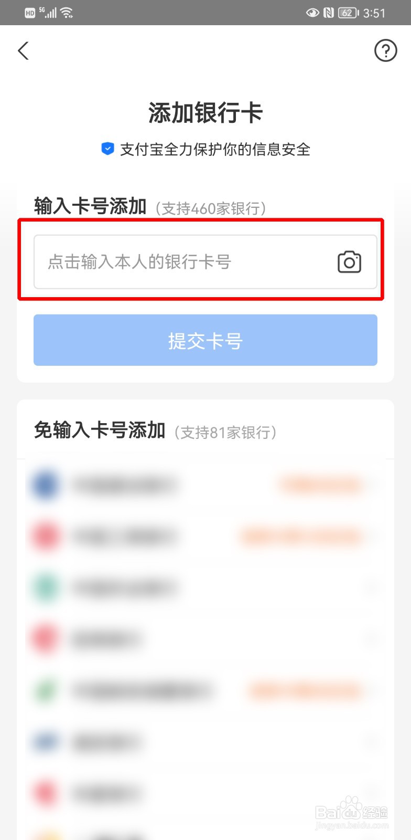The image size is (411, 840).
Task: Select the first bank row with blue icon
Action: [206, 485]
